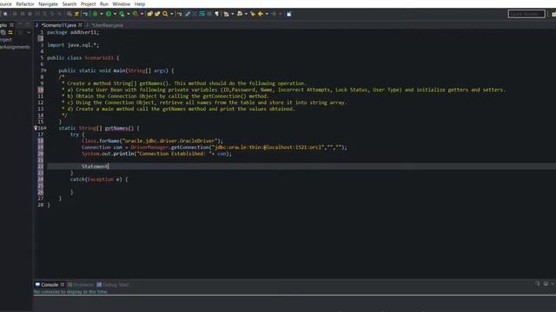
Task: Open the Package Explorer view menu arrow
Action: tap(29, 32)
